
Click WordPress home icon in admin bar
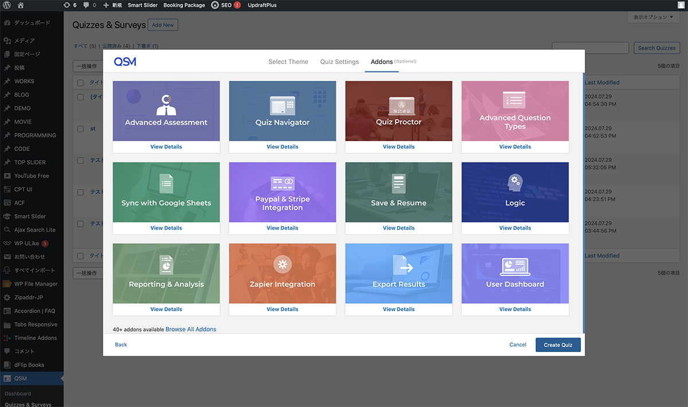click(x=21, y=5)
